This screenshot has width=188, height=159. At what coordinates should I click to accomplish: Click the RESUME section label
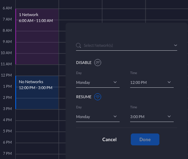click(x=84, y=97)
